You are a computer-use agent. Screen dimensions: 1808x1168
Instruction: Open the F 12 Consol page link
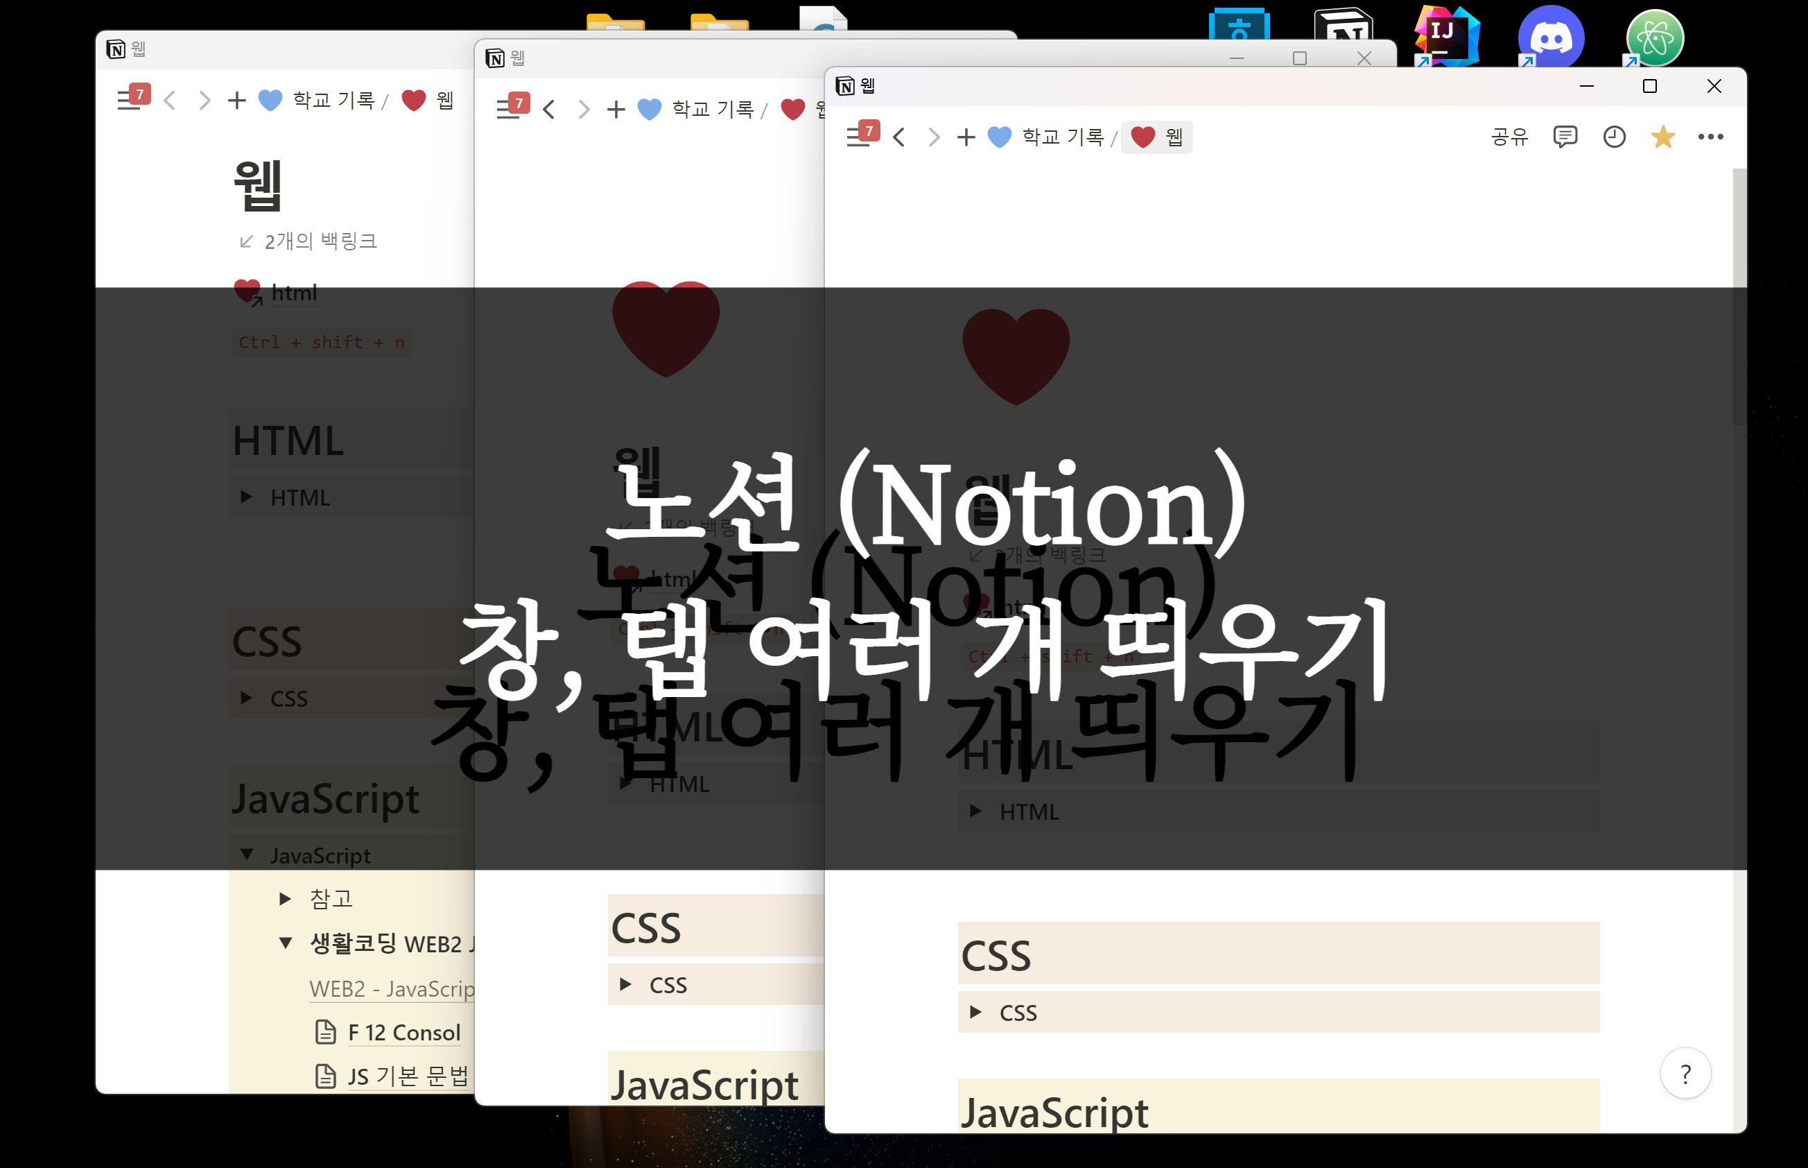tap(403, 1032)
